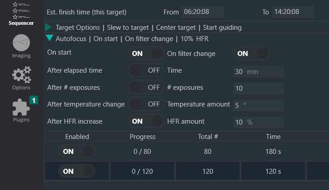Open the Plugins puzzle icon
The image size is (329, 190).
pos(21,109)
